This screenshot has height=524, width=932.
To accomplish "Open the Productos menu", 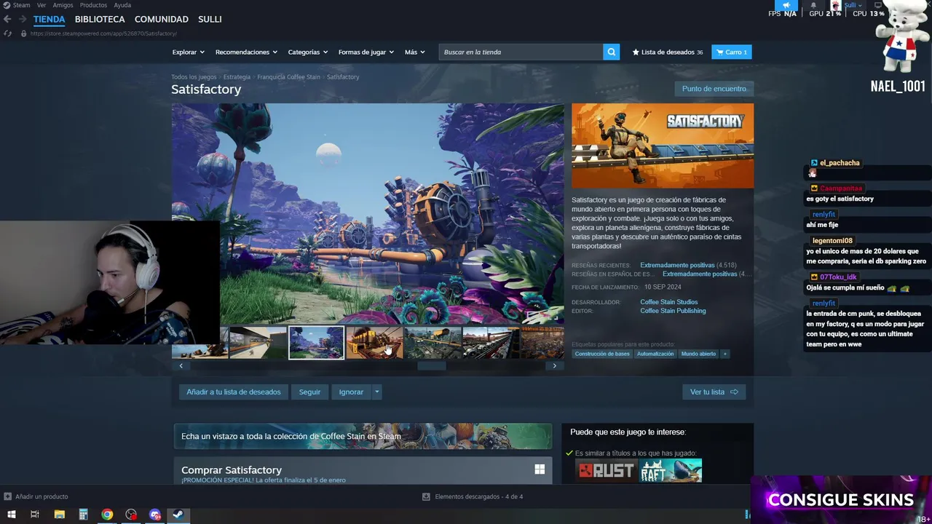I will point(93,5).
